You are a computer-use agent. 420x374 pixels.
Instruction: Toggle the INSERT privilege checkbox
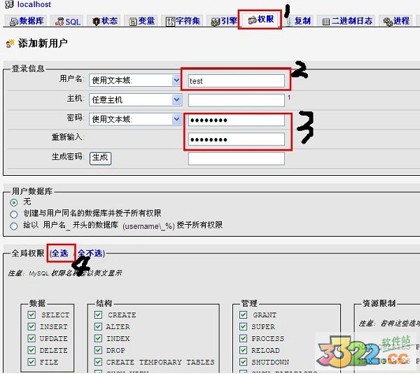pyautogui.click(x=31, y=326)
